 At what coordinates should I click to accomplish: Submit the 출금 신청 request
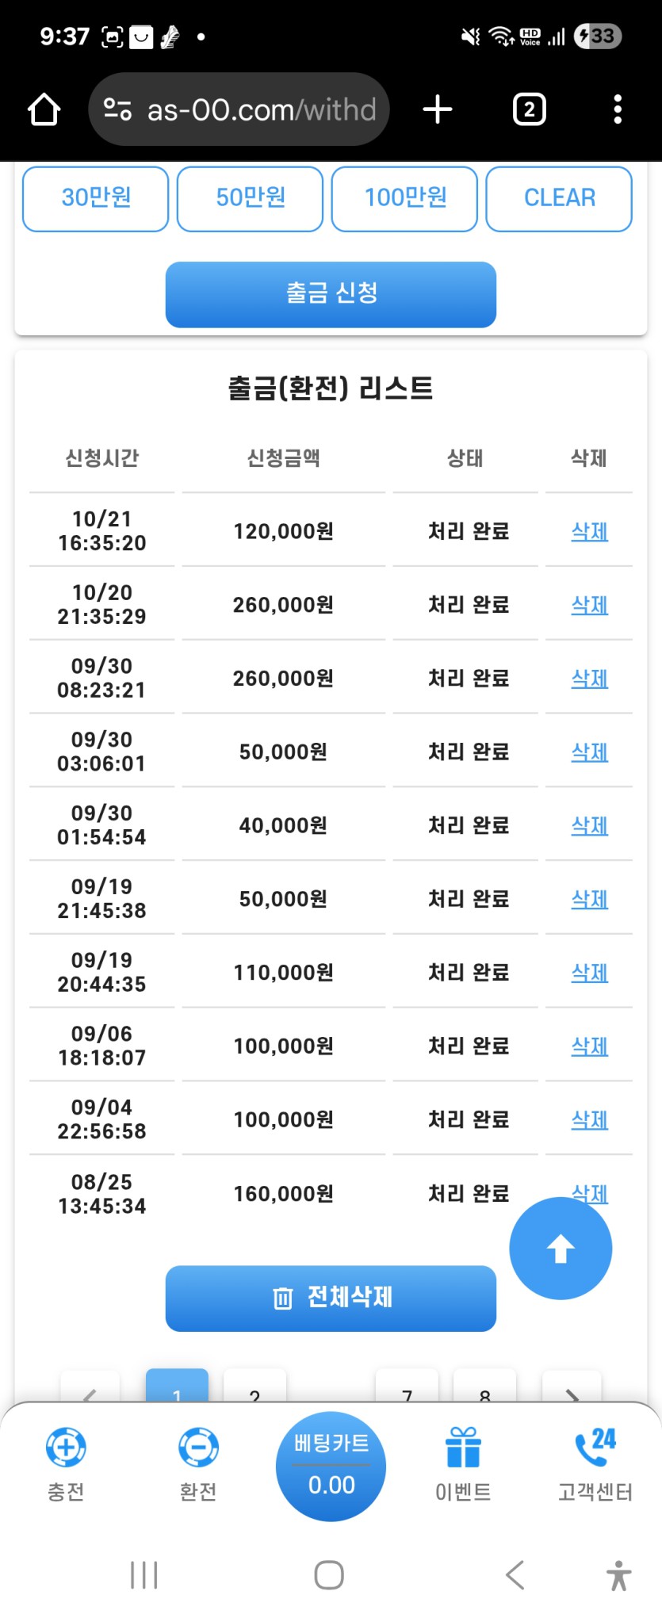coord(331,294)
